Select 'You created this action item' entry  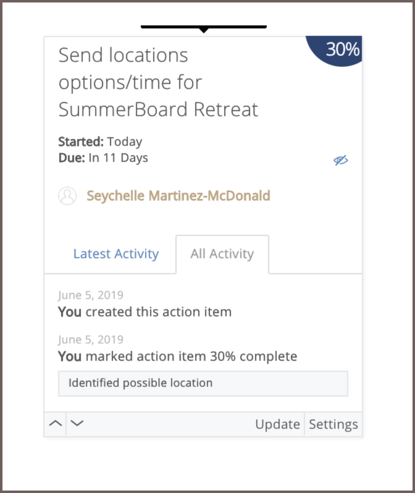[x=145, y=312]
